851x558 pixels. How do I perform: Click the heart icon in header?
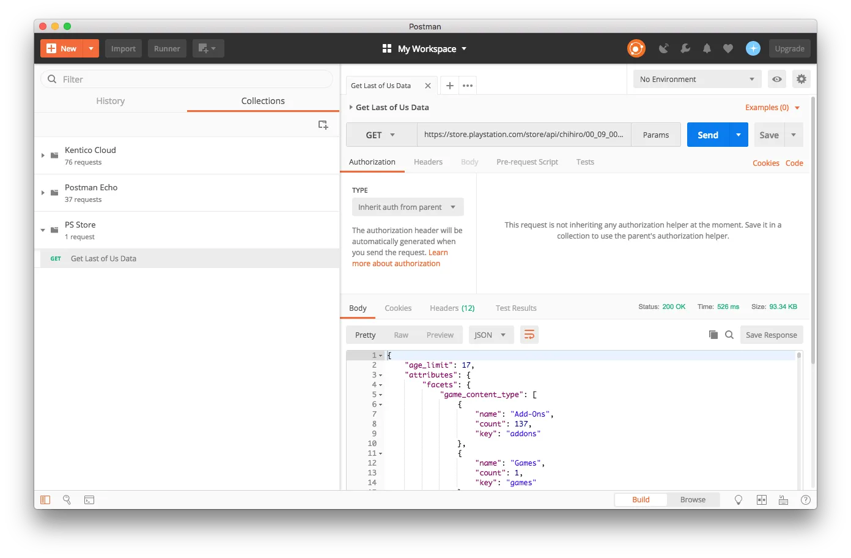[728, 48]
